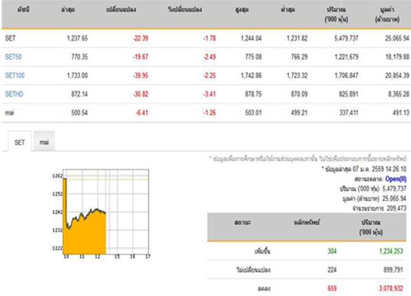Select SET high value 1,244.04
Screen dimensions: 411x296
tap(251, 38)
